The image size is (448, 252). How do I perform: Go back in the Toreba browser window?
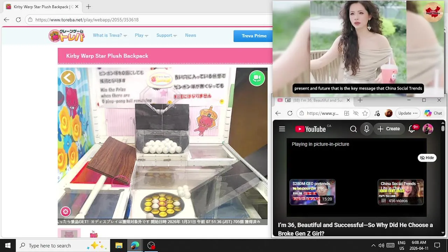pyautogui.click(x=7, y=20)
